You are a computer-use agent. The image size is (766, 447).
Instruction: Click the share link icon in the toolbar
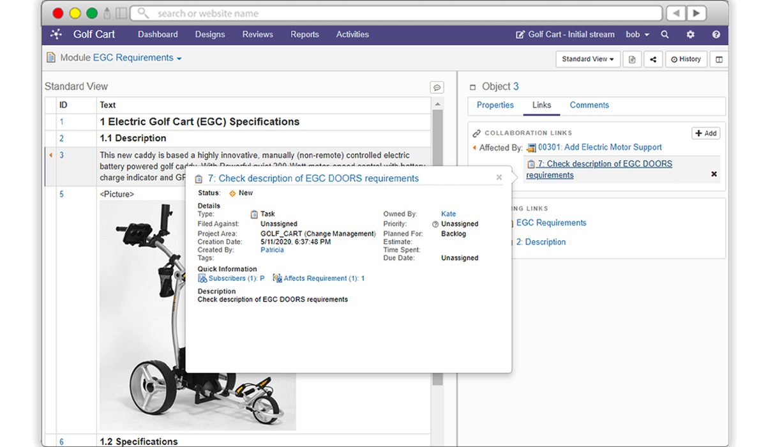pos(653,59)
